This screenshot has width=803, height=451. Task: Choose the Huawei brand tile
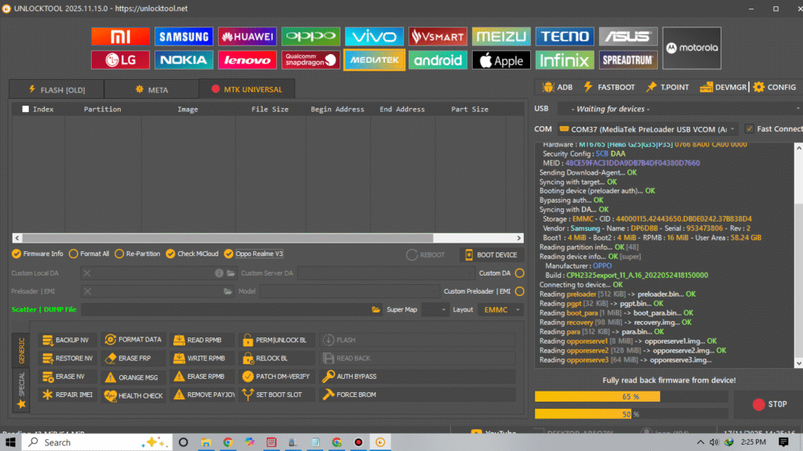(x=246, y=37)
